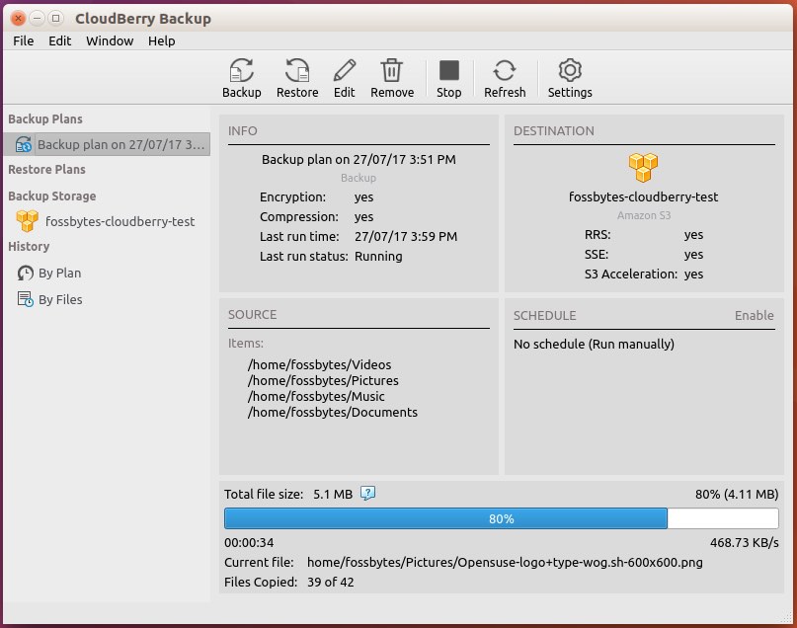Viewport: 797px width, 628px height.
Task: Enable the schedule via Enable link
Action: [754, 316]
